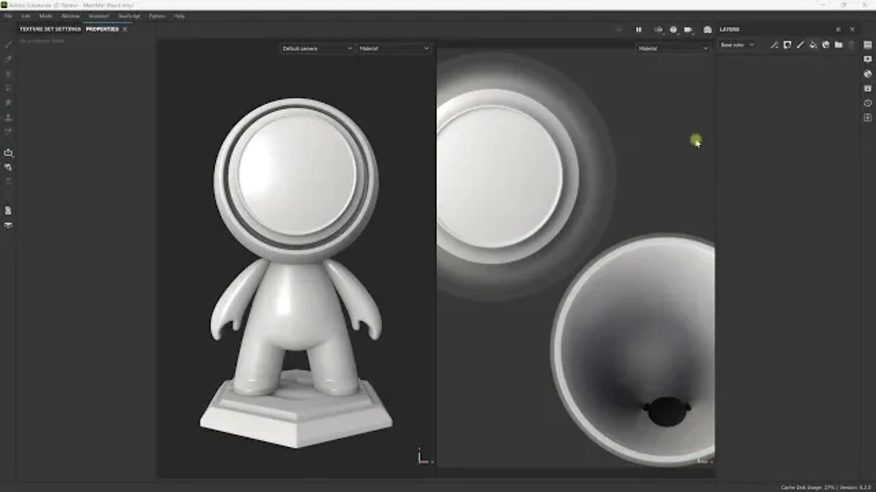Click the Iray render icon in left toolbar

click(x=8, y=167)
